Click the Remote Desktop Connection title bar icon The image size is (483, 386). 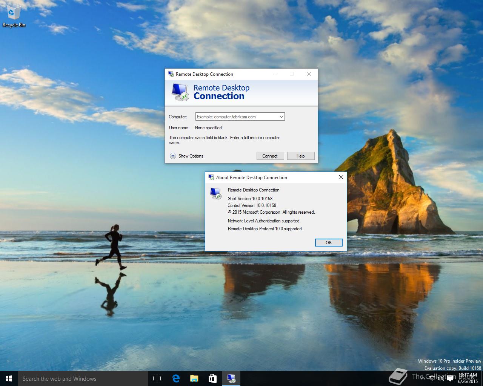pyautogui.click(x=171, y=74)
